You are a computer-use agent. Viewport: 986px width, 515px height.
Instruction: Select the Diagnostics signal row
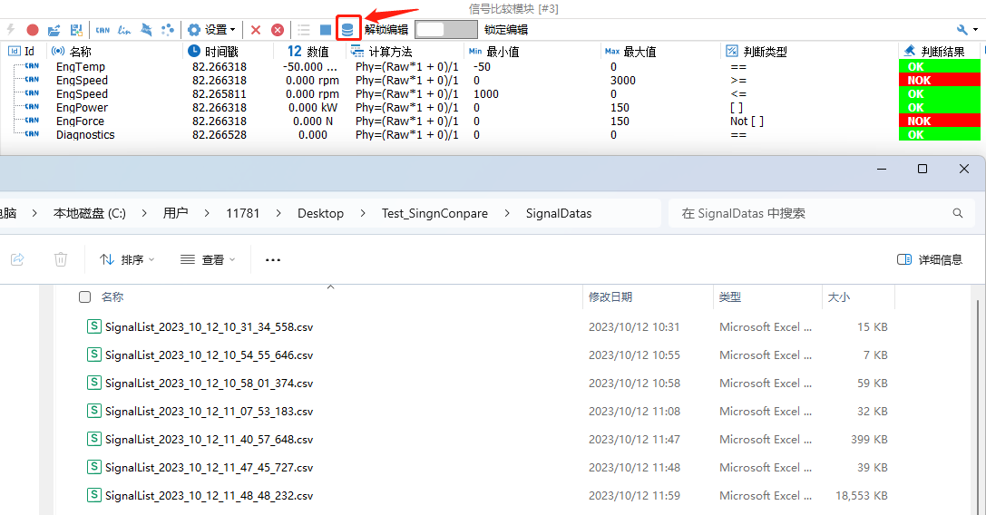click(x=491, y=134)
